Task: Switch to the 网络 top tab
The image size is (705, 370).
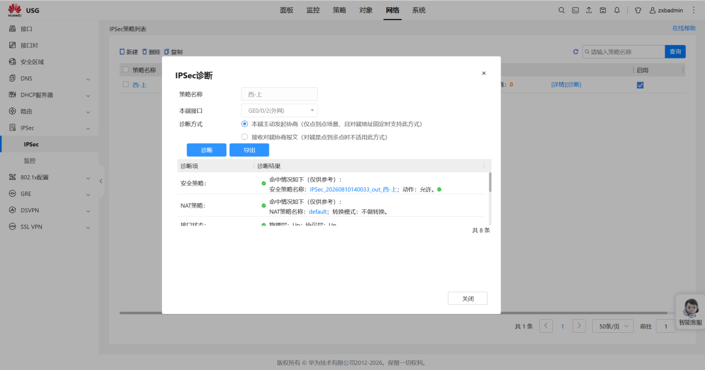Action: pyautogui.click(x=392, y=10)
